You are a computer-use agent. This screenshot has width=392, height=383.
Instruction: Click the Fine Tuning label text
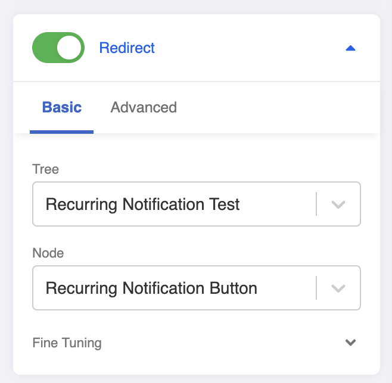pos(67,343)
